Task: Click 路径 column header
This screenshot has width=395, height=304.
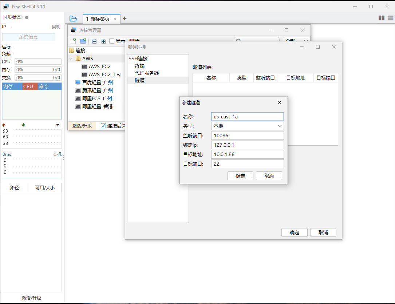Action: [14, 188]
